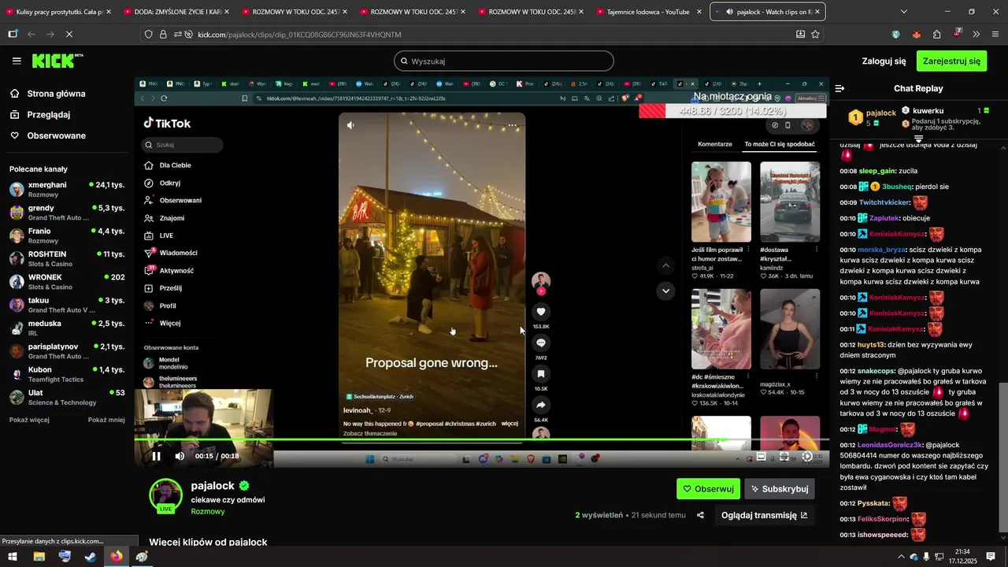Close the pajalock Watch clips tab
Image resolution: width=1008 pixels, height=567 pixels.
pos(817,12)
